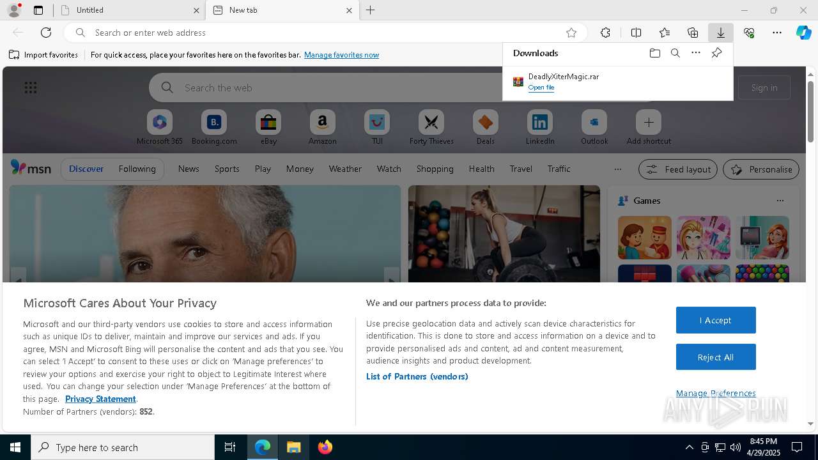Click the Sign in button

(764, 88)
